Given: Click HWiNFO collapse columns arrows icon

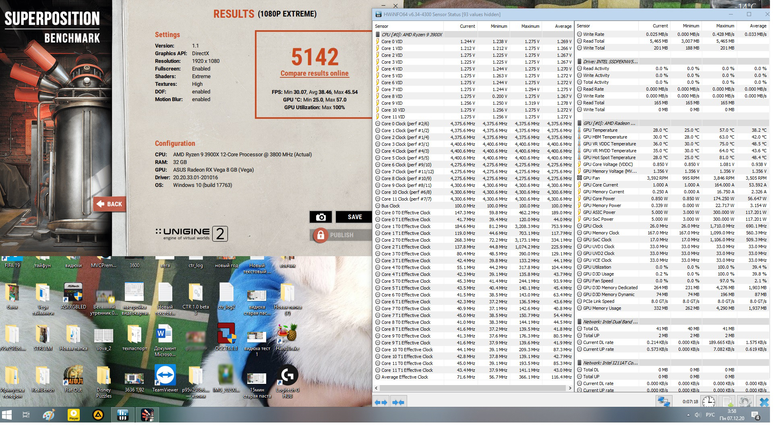Looking at the screenshot, I should tap(398, 402).
